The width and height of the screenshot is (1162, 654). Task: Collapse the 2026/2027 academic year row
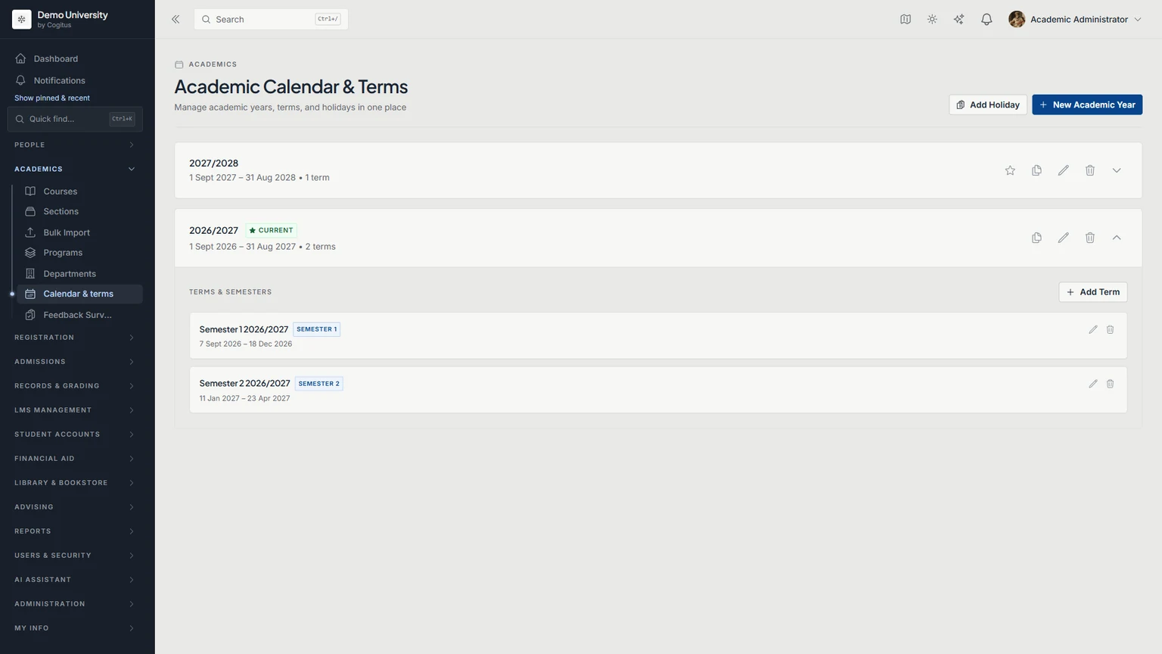pos(1117,238)
